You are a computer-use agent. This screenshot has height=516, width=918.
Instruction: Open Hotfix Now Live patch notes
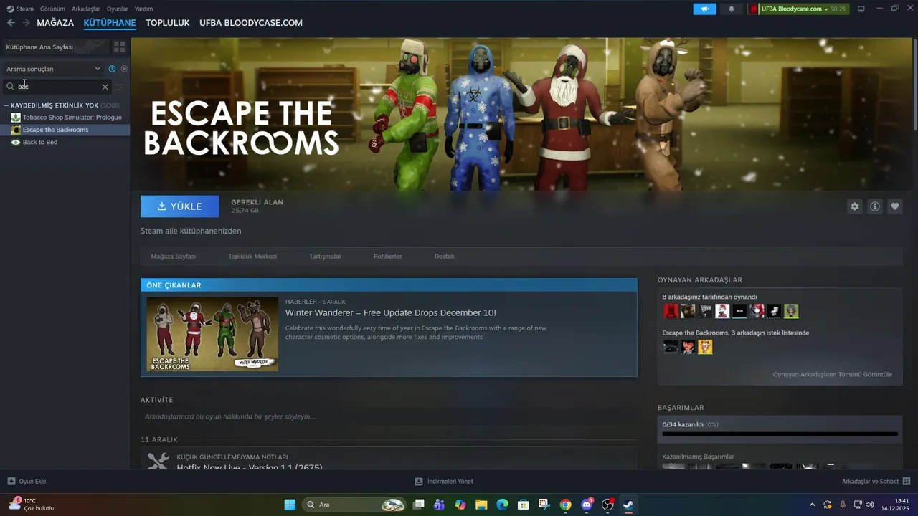point(250,468)
